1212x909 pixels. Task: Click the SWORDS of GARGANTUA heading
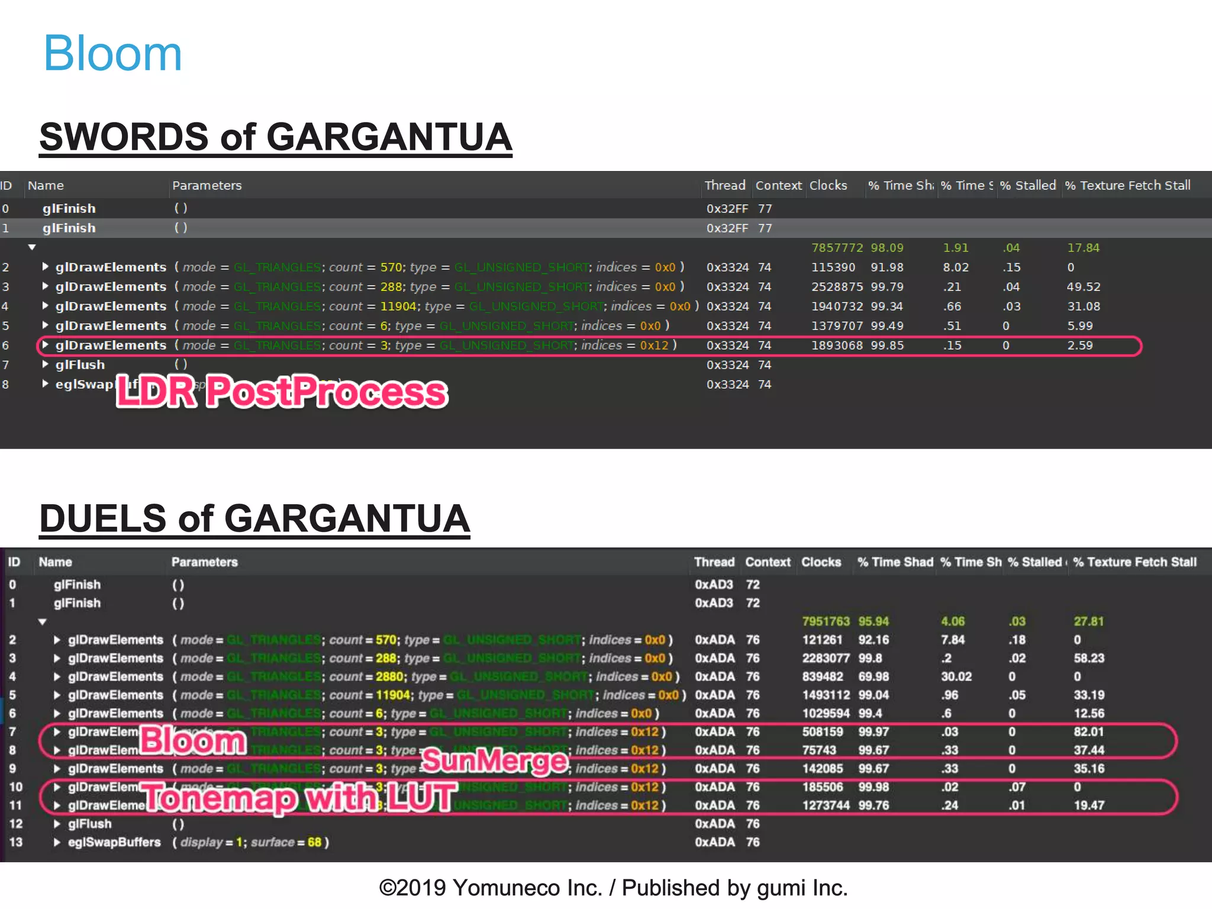click(275, 137)
